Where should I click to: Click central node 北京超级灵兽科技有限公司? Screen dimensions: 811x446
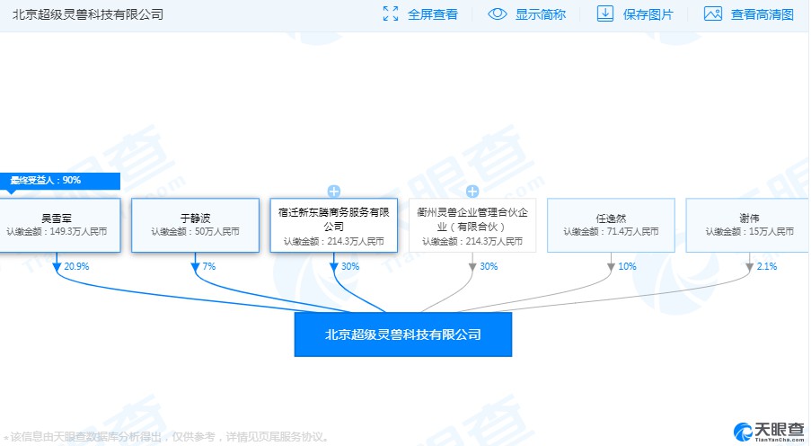click(x=403, y=334)
